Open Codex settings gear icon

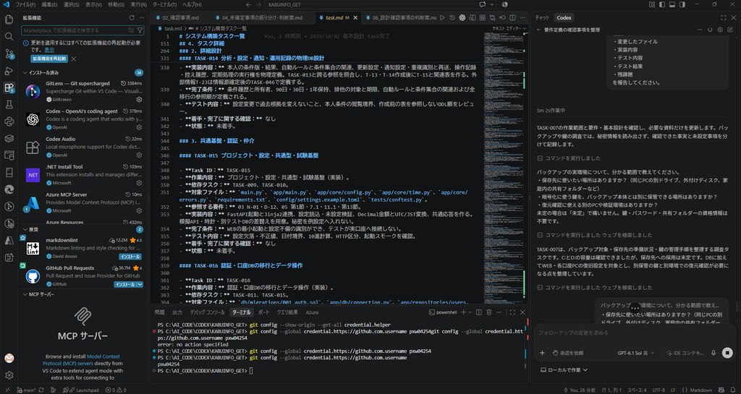720,30
